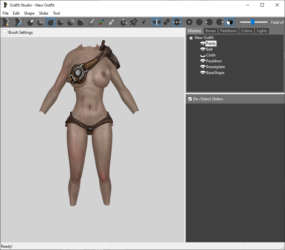285x250 pixels.
Task: Toggle Edit Connected Only mode
Action: click(x=167, y=22)
